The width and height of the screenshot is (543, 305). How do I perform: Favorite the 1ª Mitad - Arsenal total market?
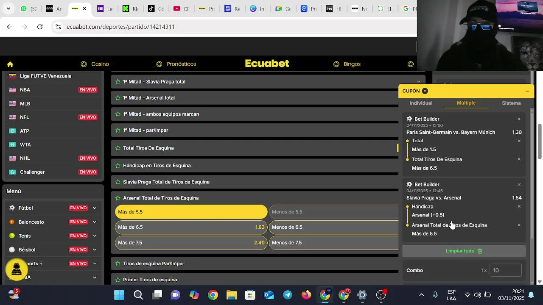pyautogui.click(x=118, y=98)
